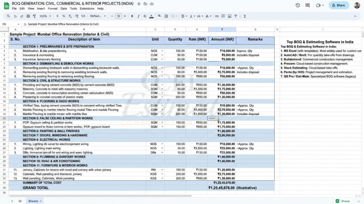Open the functions sigma menu
364x204 pixels.
click(245, 16)
